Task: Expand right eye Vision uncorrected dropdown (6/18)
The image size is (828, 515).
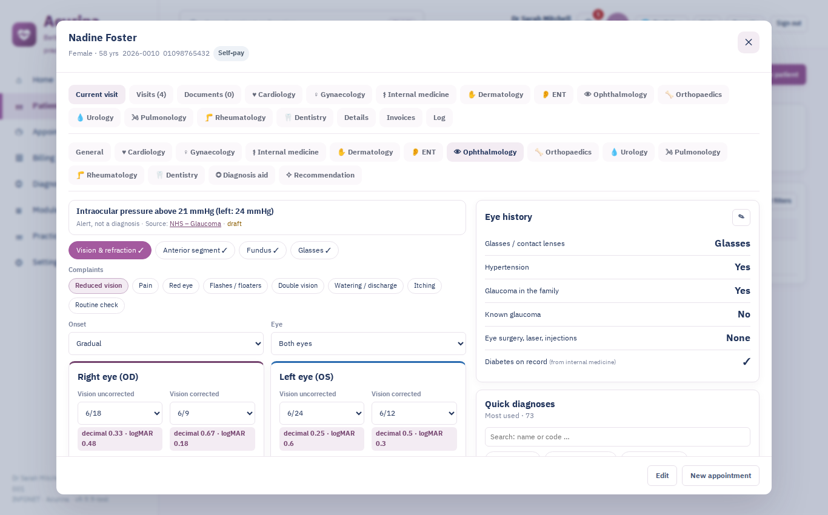Action: pos(120,413)
